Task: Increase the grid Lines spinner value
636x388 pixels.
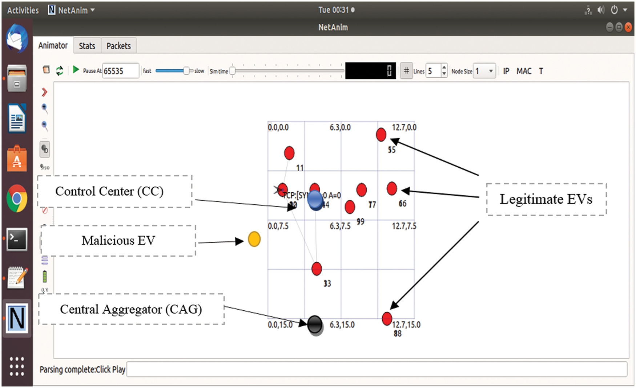Action: coord(444,68)
